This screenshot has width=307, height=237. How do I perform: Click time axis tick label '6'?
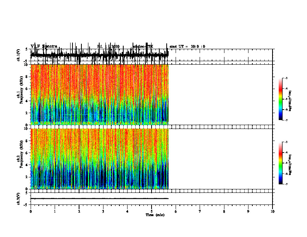click(176, 211)
